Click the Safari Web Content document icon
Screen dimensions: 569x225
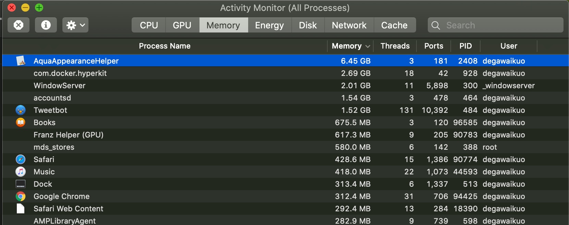point(21,209)
